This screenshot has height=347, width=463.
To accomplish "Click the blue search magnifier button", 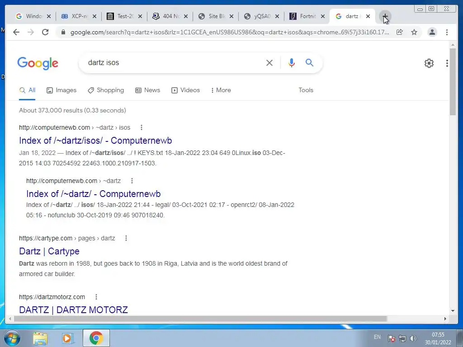I will (x=309, y=62).
